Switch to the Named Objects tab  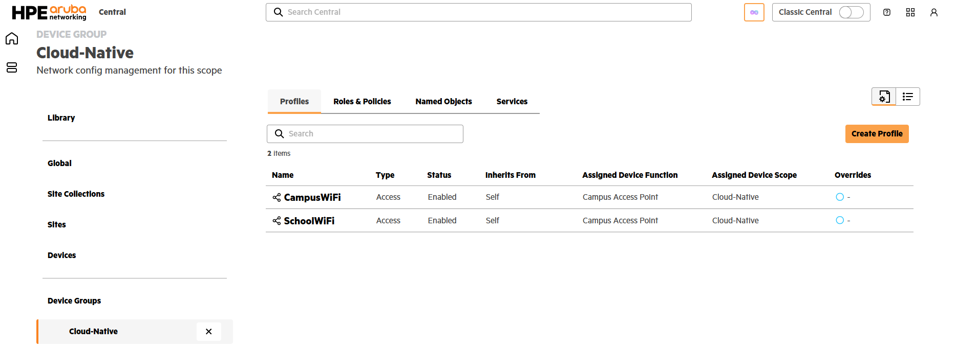[443, 102]
